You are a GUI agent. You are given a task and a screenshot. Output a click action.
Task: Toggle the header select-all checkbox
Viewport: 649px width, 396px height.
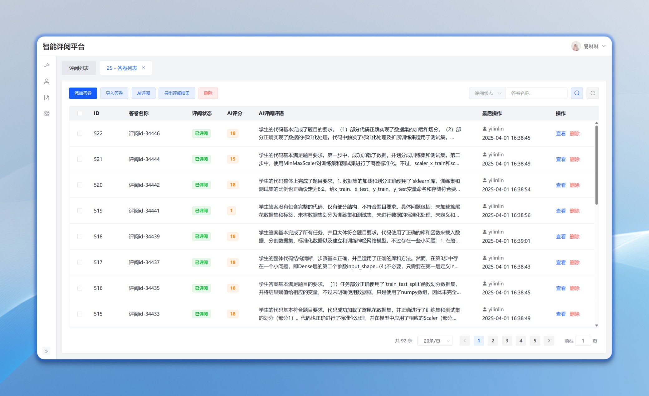80,113
